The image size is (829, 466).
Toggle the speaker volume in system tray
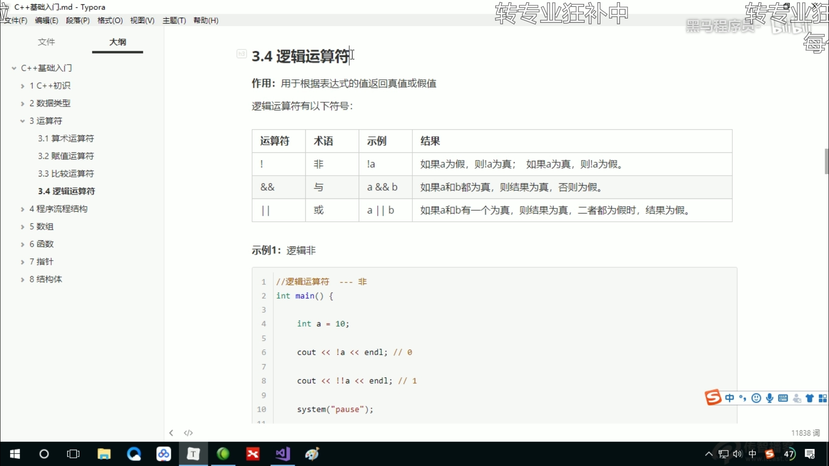click(x=737, y=454)
